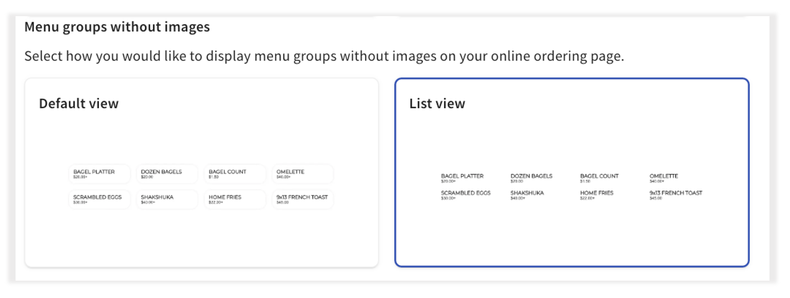Click DOZEN BAGELS in the List view preview

[531, 176]
